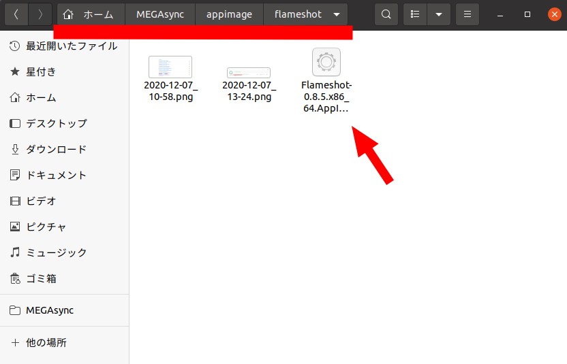Go back with the left arrow button
The width and height of the screenshot is (567, 364).
tap(16, 14)
